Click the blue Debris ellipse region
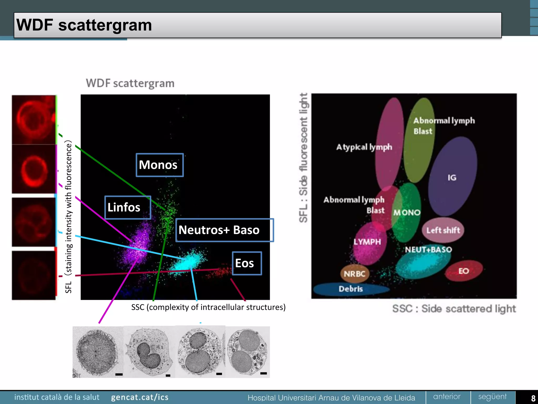 click(351, 289)
